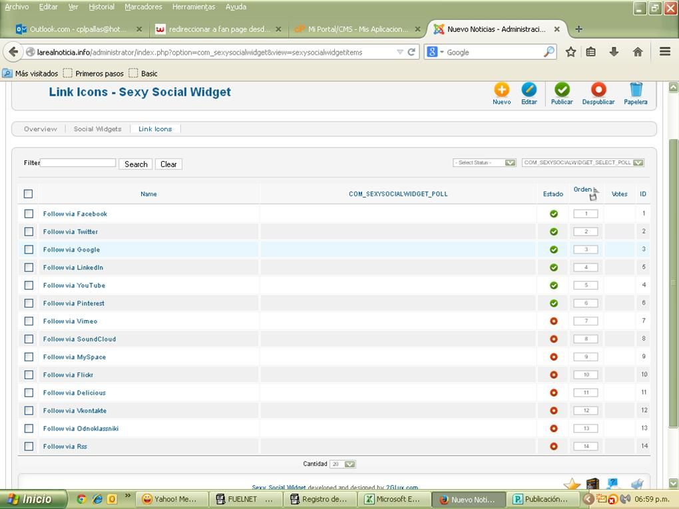Image resolution: width=679 pixels, height=509 pixels.
Task: Check the Follow via Facebook checkbox
Action: [x=29, y=214]
